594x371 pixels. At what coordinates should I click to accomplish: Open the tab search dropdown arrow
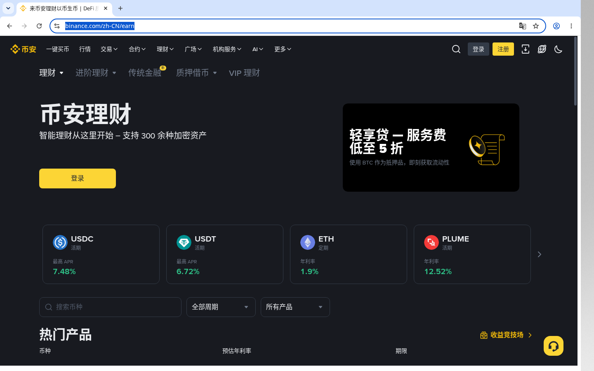coord(8,8)
